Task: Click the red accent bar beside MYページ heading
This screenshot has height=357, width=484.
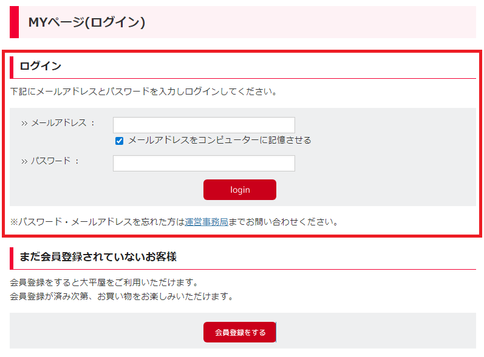Action: (x=14, y=22)
